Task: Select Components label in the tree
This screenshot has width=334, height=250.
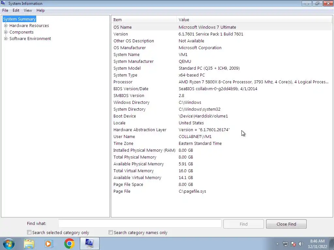Action: pos(22,32)
